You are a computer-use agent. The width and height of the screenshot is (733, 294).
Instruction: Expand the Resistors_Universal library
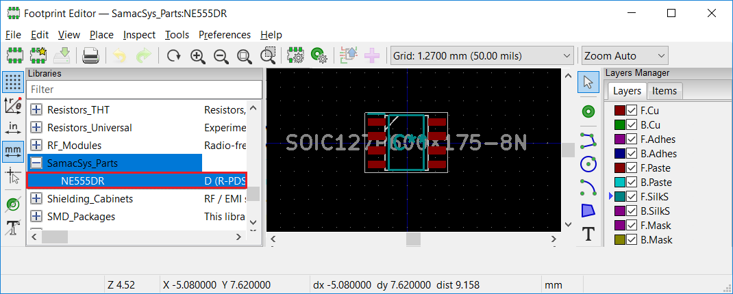[36, 128]
